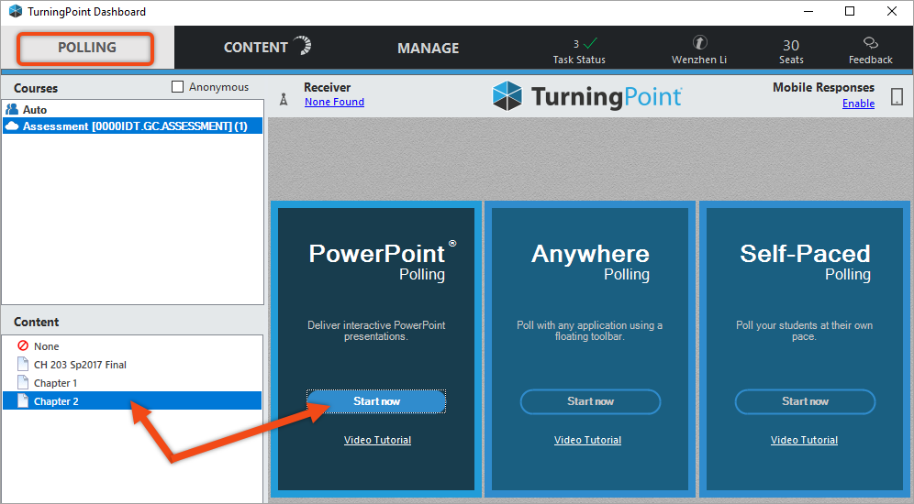Enable Mobile Responses link
Screen dimensions: 914x504
(858, 104)
